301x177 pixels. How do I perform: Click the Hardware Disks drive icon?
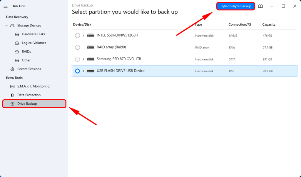pyautogui.click(x=17, y=34)
